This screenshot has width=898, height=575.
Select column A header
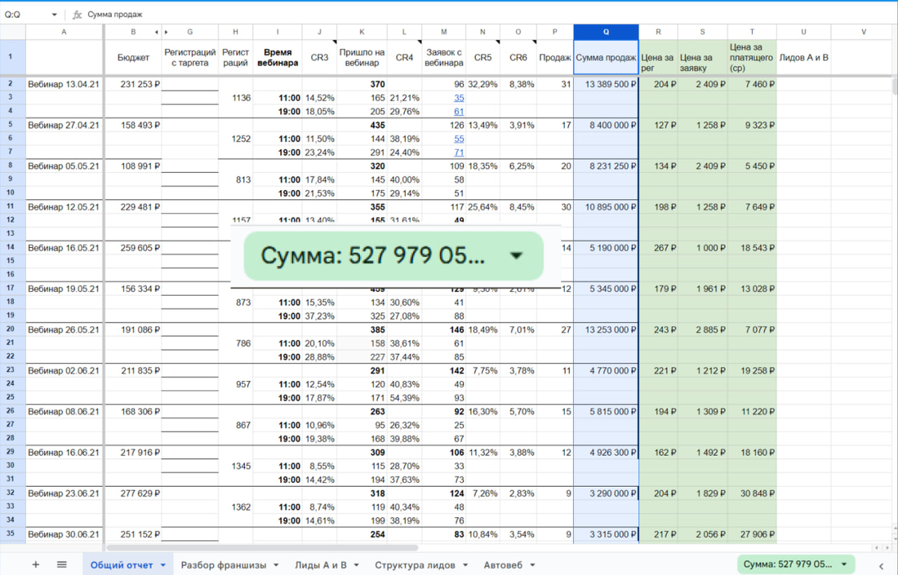[x=64, y=32]
